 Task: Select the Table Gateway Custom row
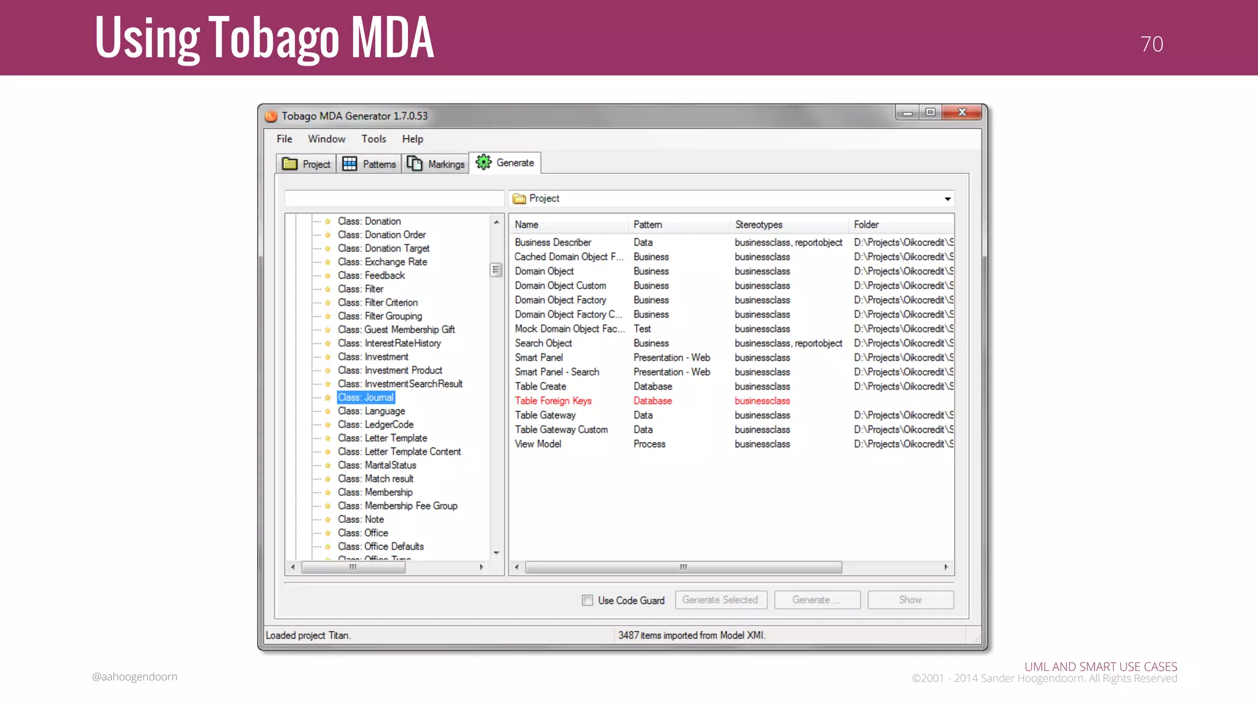(731, 430)
